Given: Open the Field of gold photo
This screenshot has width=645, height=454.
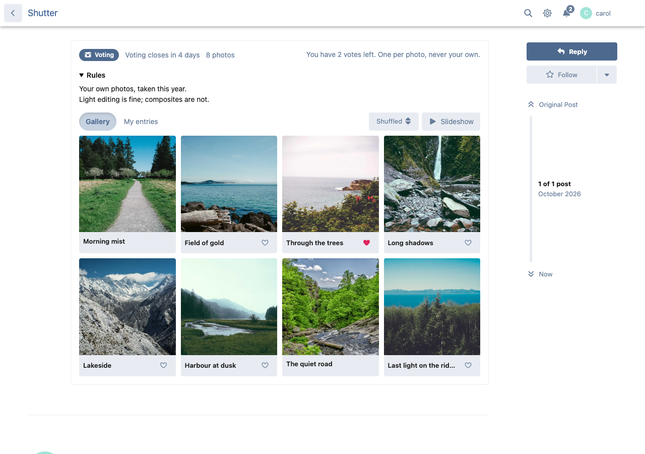Looking at the screenshot, I should pyautogui.click(x=229, y=184).
